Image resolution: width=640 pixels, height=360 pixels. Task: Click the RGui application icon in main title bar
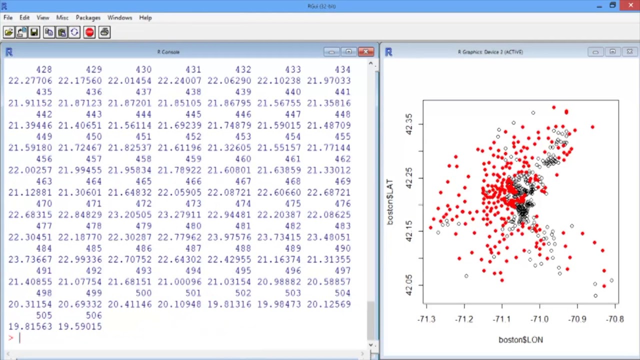coord(4,6)
